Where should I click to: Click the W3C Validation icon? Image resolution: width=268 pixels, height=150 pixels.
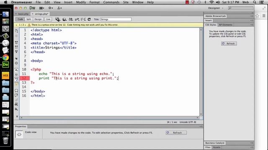coord(77,20)
